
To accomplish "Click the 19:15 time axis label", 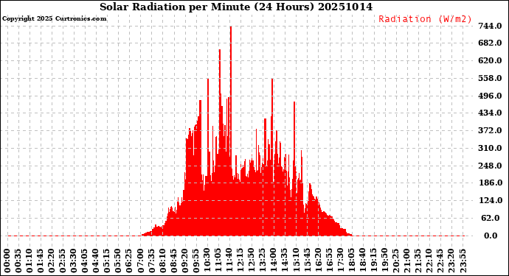I will 374,261.
